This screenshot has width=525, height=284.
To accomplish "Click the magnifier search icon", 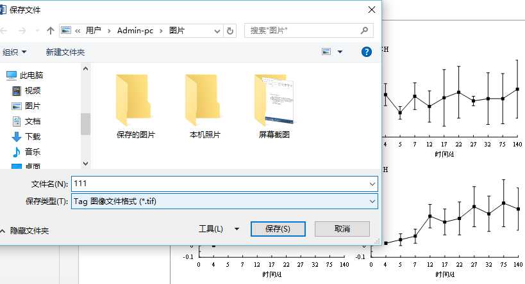I will click(364, 31).
